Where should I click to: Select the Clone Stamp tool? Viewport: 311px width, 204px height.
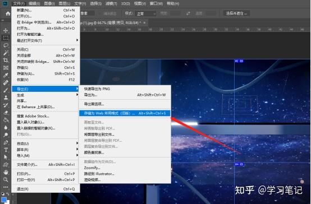tap(6, 98)
